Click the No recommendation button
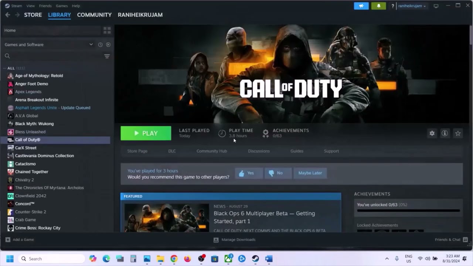The width and height of the screenshot is (473, 266). [278, 173]
